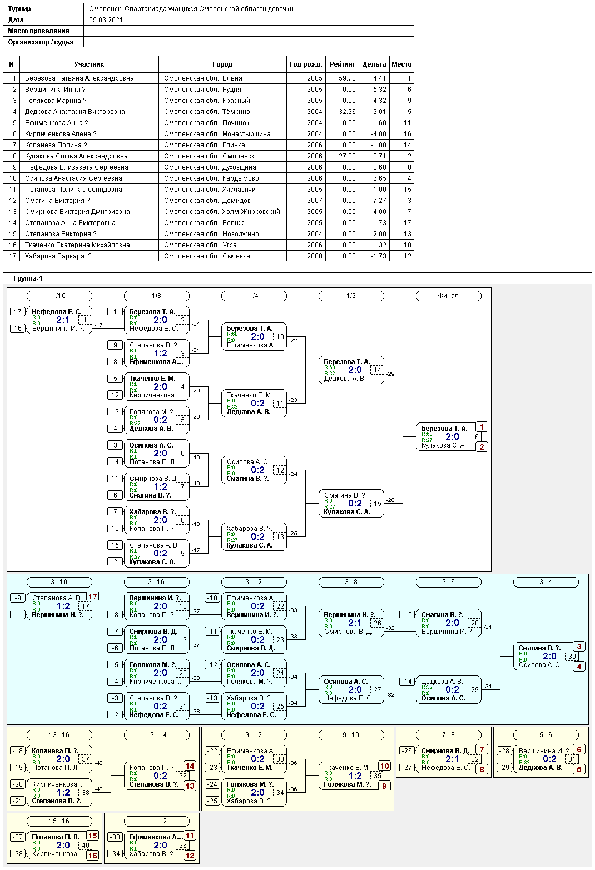The image size is (595, 870).
Task: Click third-place badge next to Смагина В.
Action: [x=579, y=647]
